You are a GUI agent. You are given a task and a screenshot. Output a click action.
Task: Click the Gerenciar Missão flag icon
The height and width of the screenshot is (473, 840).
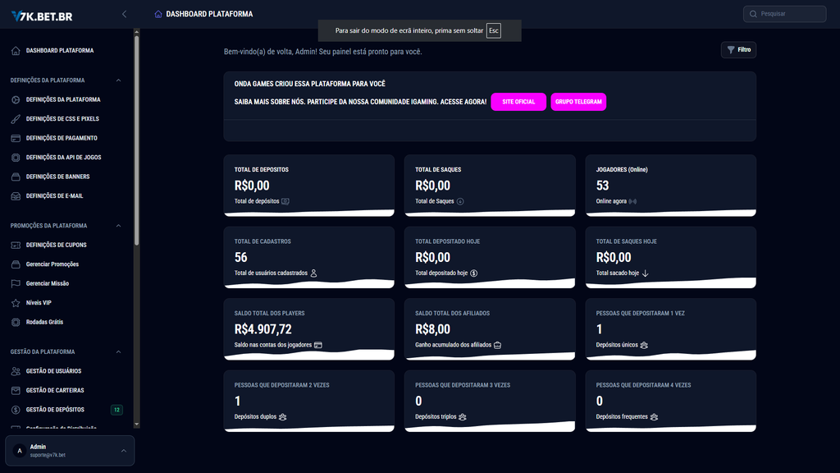point(16,283)
